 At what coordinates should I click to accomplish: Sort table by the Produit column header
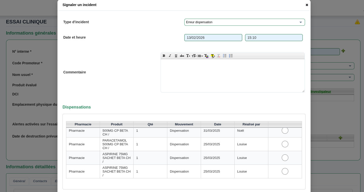click(116, 124)
